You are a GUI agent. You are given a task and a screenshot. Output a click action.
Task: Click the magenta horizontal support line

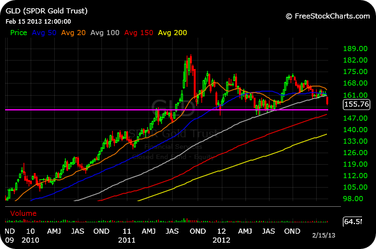166,110
